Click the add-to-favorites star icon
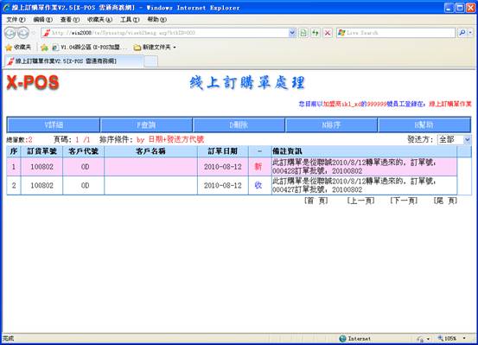478x345 pixels. [x=44, y=48]
